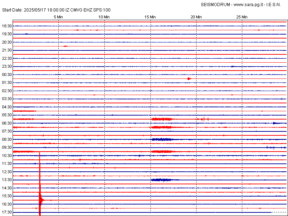The image size is (288, 216).
Task: Click the 25 Min axis label
Action: (x=242, y=17)
